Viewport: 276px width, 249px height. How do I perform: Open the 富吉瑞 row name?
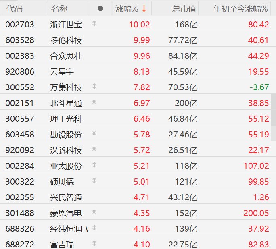(62, 245)
